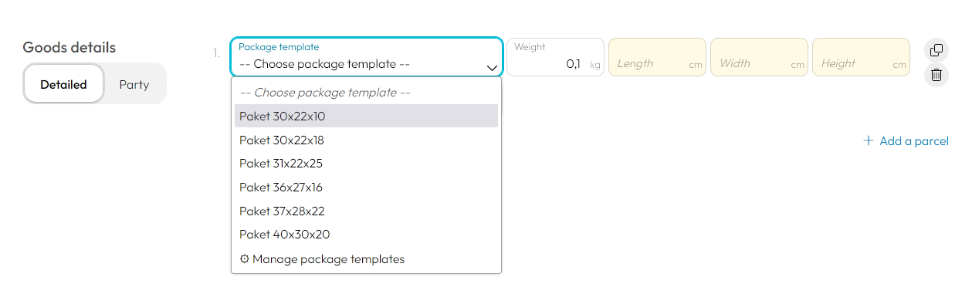Click the gear icon for managing templates
The height and width of the screenshot is (294, 972).
245,259
